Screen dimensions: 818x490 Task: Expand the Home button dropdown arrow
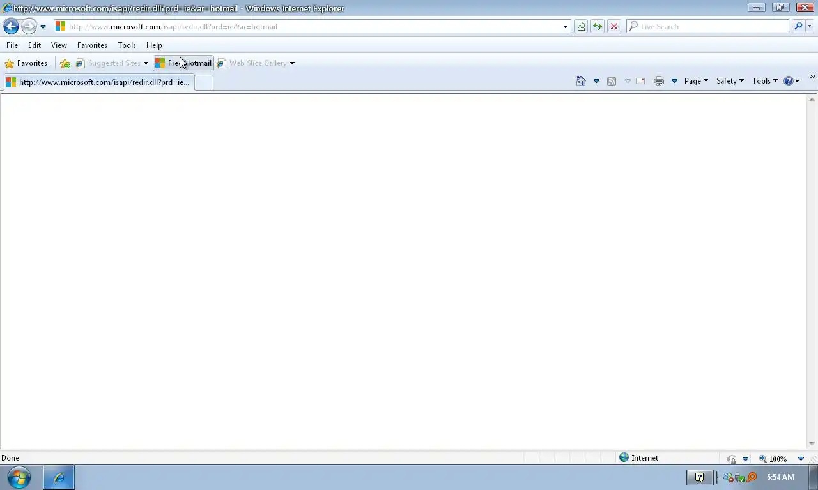(596, 81)
